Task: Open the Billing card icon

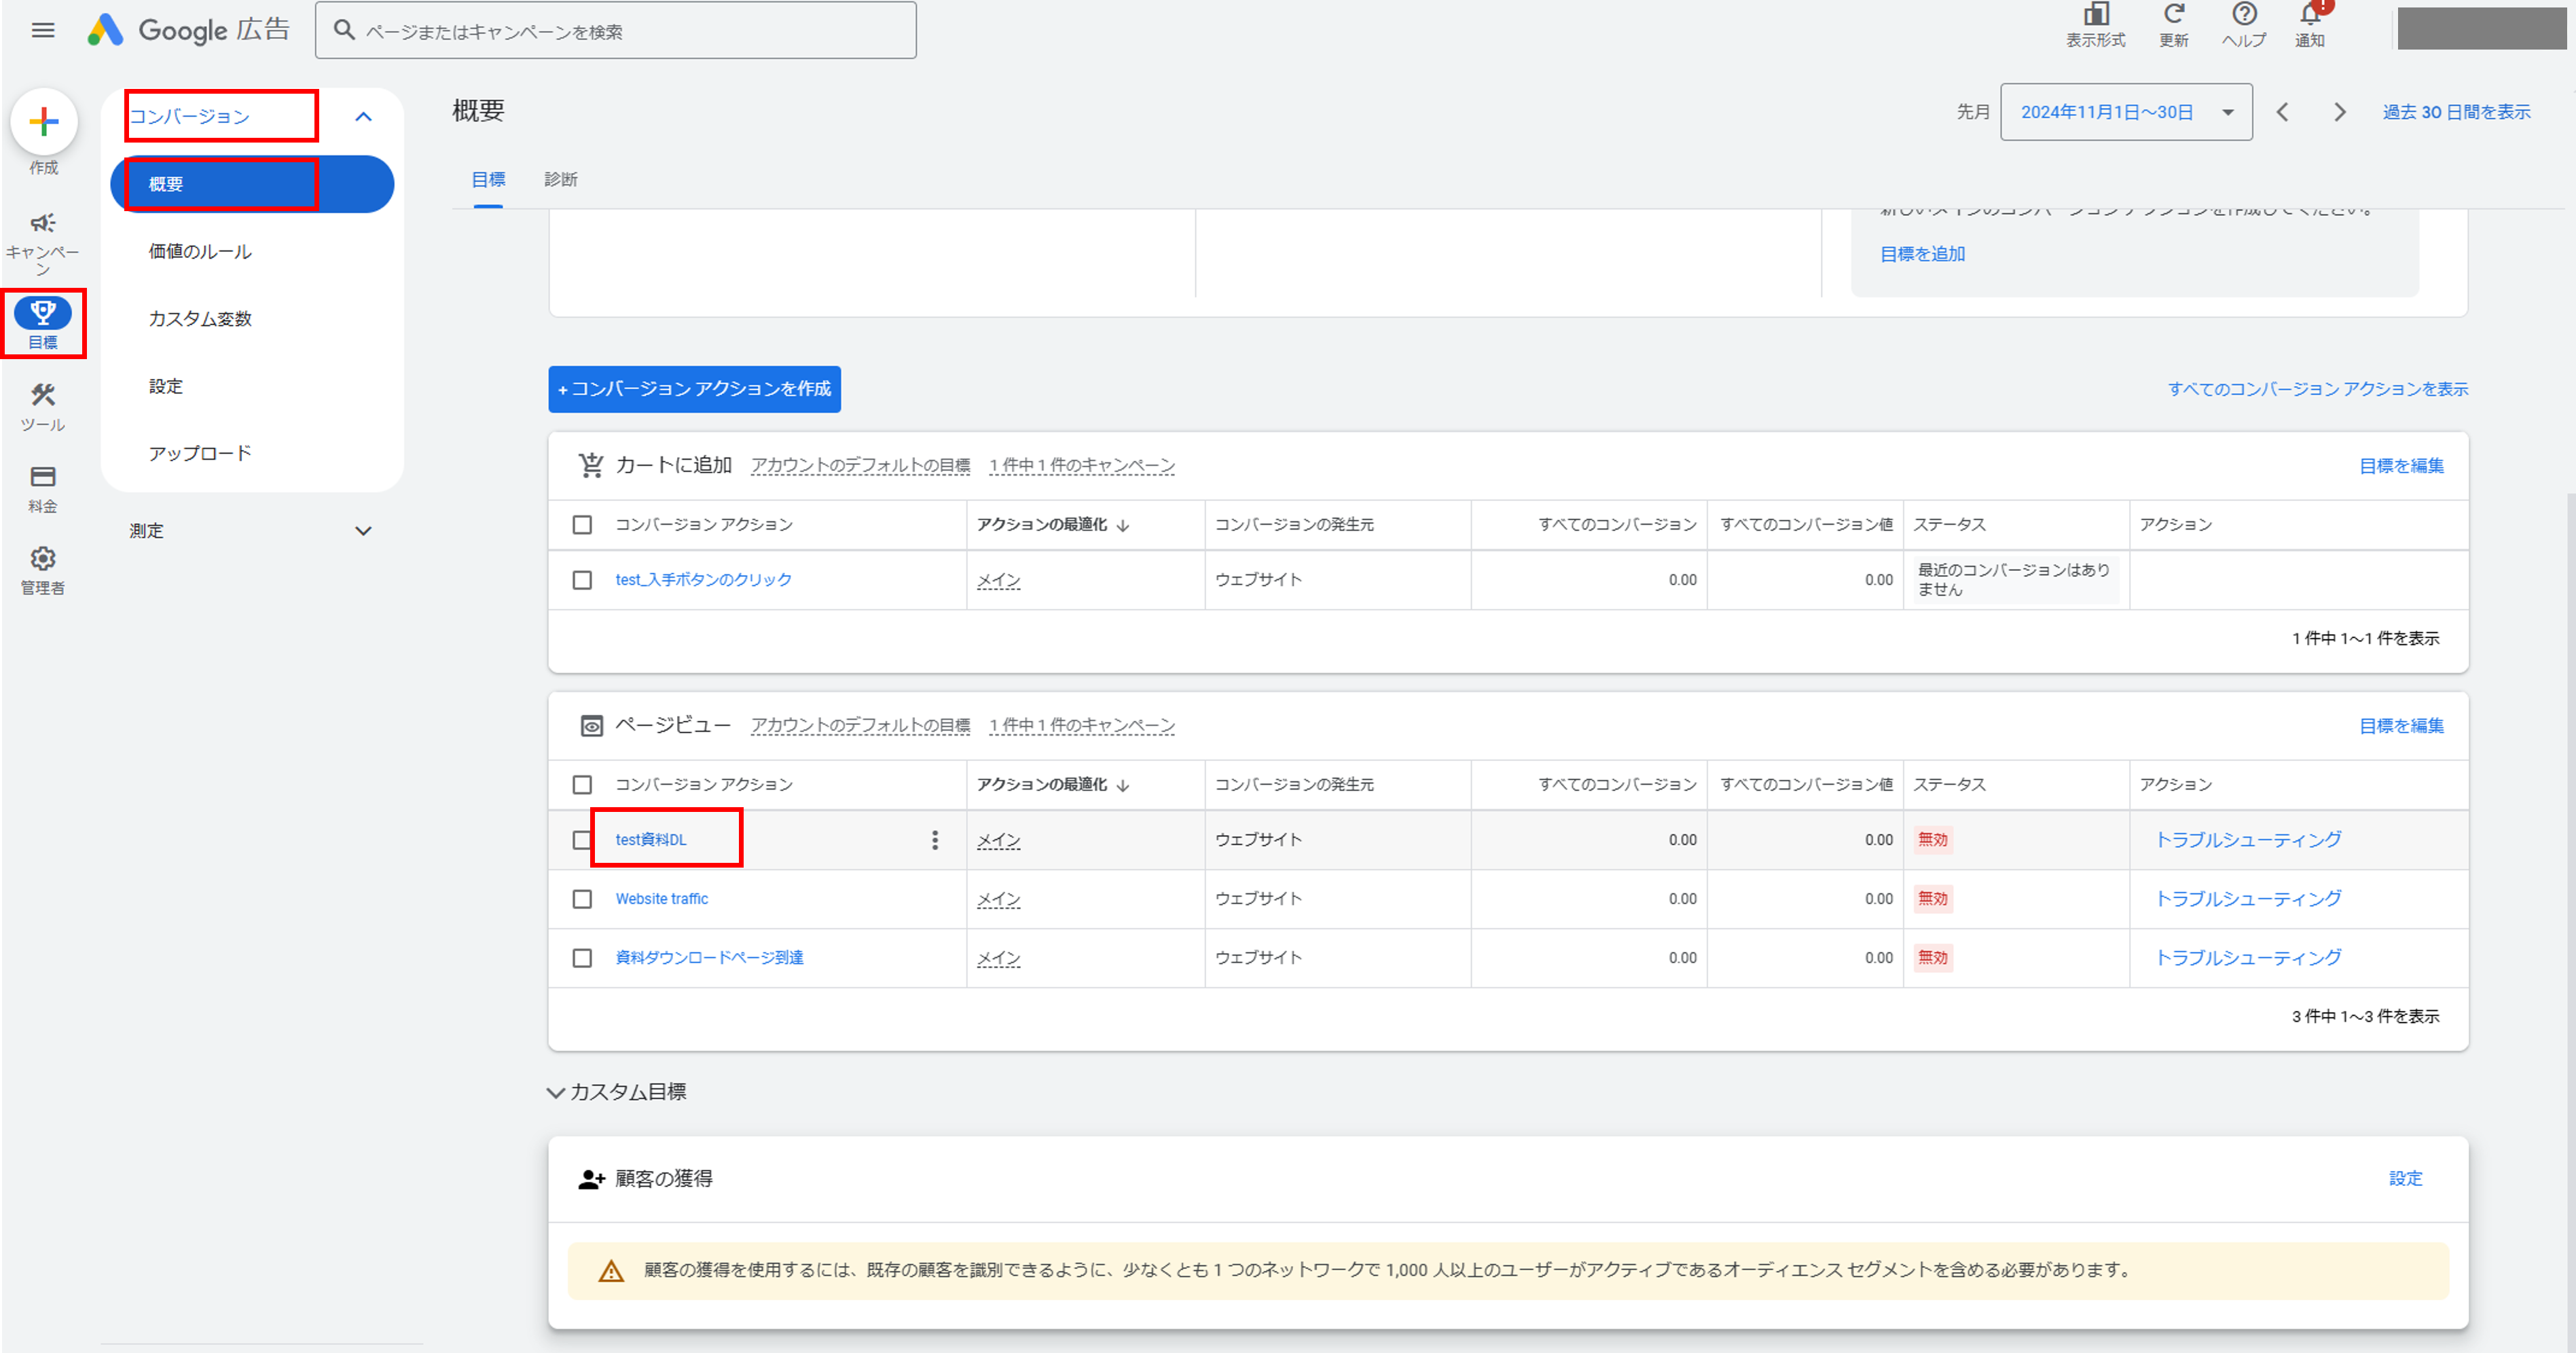Action: pyautogui.click(x=43, y=476)
